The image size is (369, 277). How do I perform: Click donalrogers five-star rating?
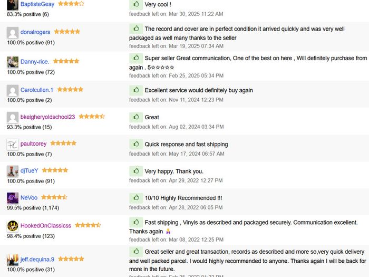tap(67, 32)
